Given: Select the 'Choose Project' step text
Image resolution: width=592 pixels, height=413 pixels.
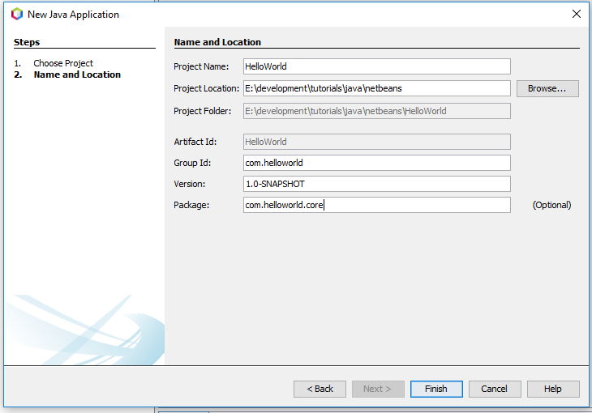Looking at the screenshot, I should 63,63.
